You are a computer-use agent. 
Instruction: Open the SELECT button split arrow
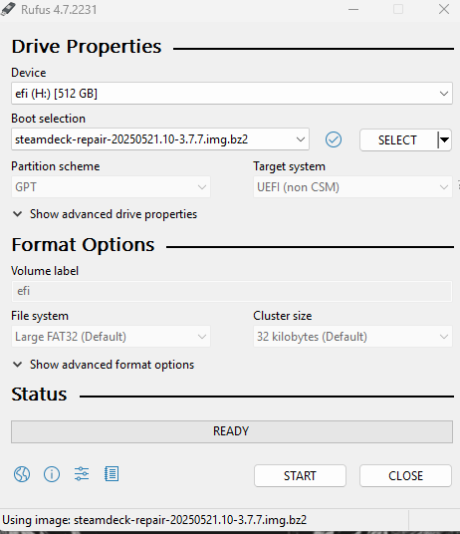[x=444, y=139]
